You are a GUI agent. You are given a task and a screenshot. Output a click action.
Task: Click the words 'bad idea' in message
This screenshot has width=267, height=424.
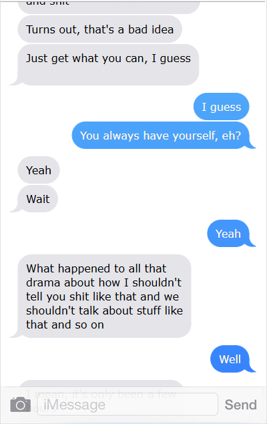click(x=151, y=29)
